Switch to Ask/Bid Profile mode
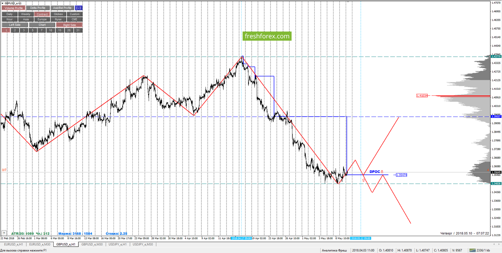Viewport: 502px width, 253px height. (x=62, y=8)
